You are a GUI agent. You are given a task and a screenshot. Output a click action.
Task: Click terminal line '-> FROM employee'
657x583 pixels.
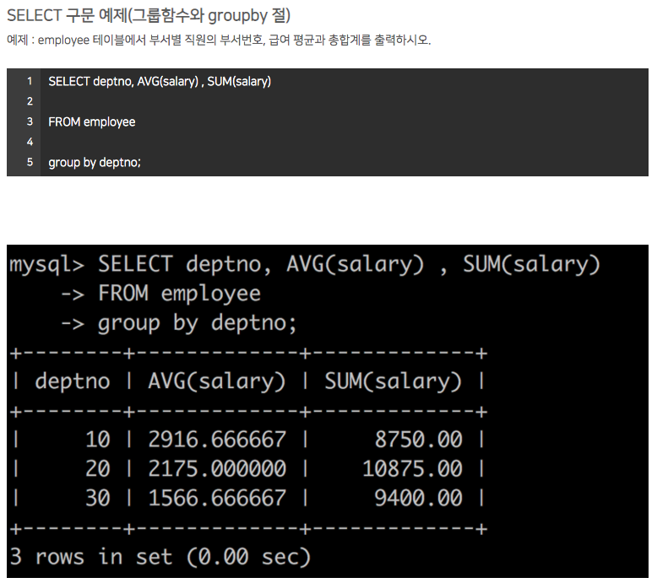point(161,294)
